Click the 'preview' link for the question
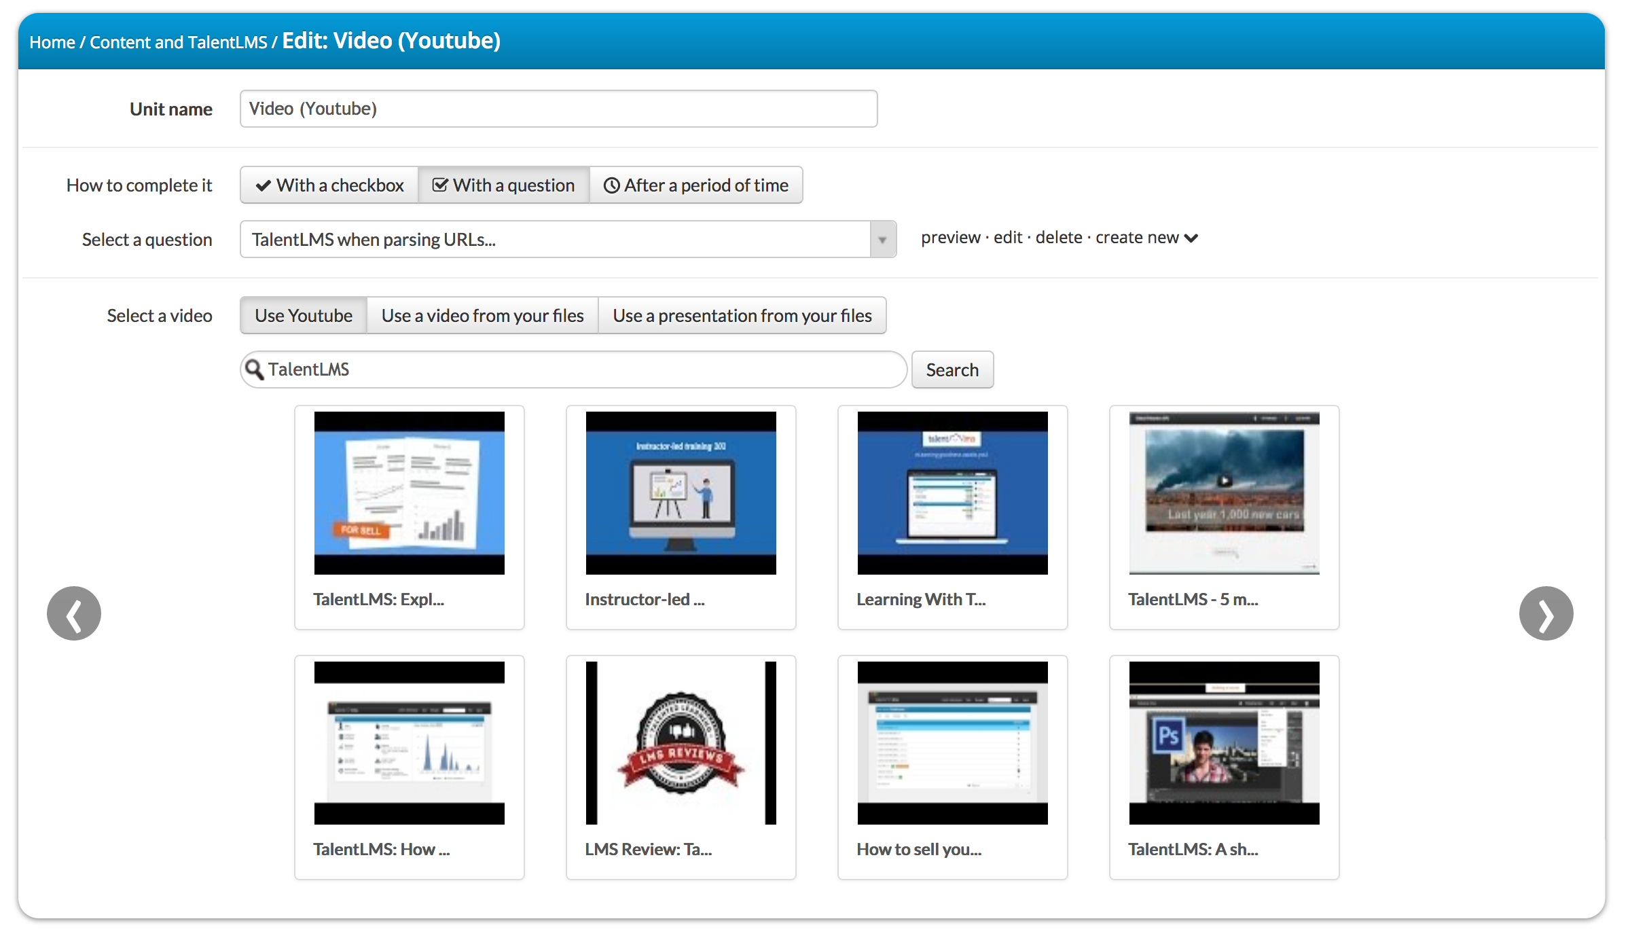 [950, 238]
